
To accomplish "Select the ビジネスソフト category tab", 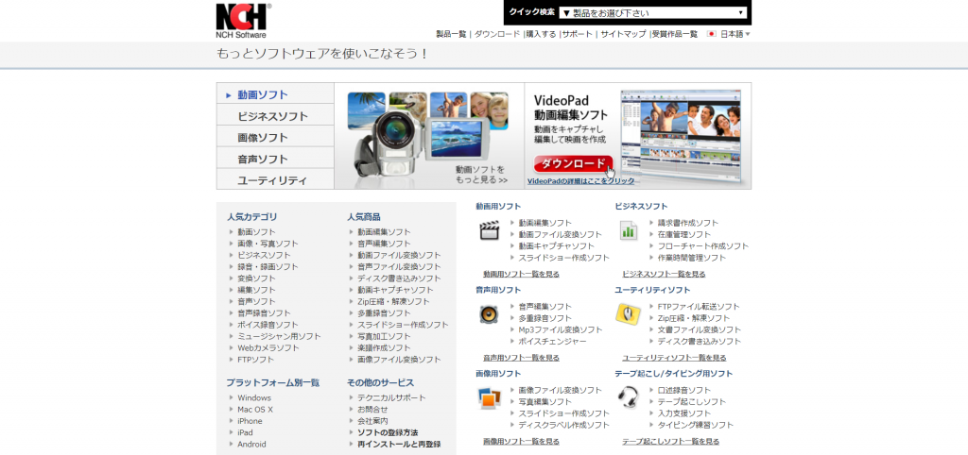I will (275, 116).
